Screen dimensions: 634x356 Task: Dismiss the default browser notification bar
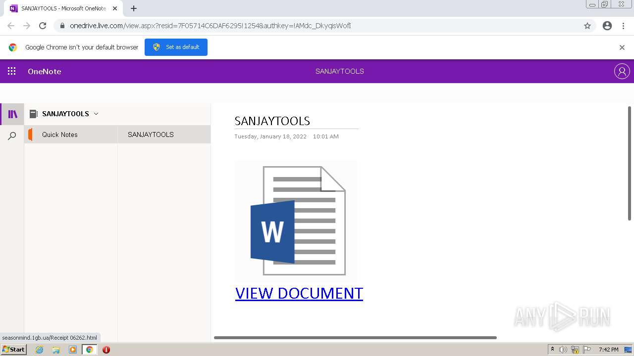coord(622,47)
